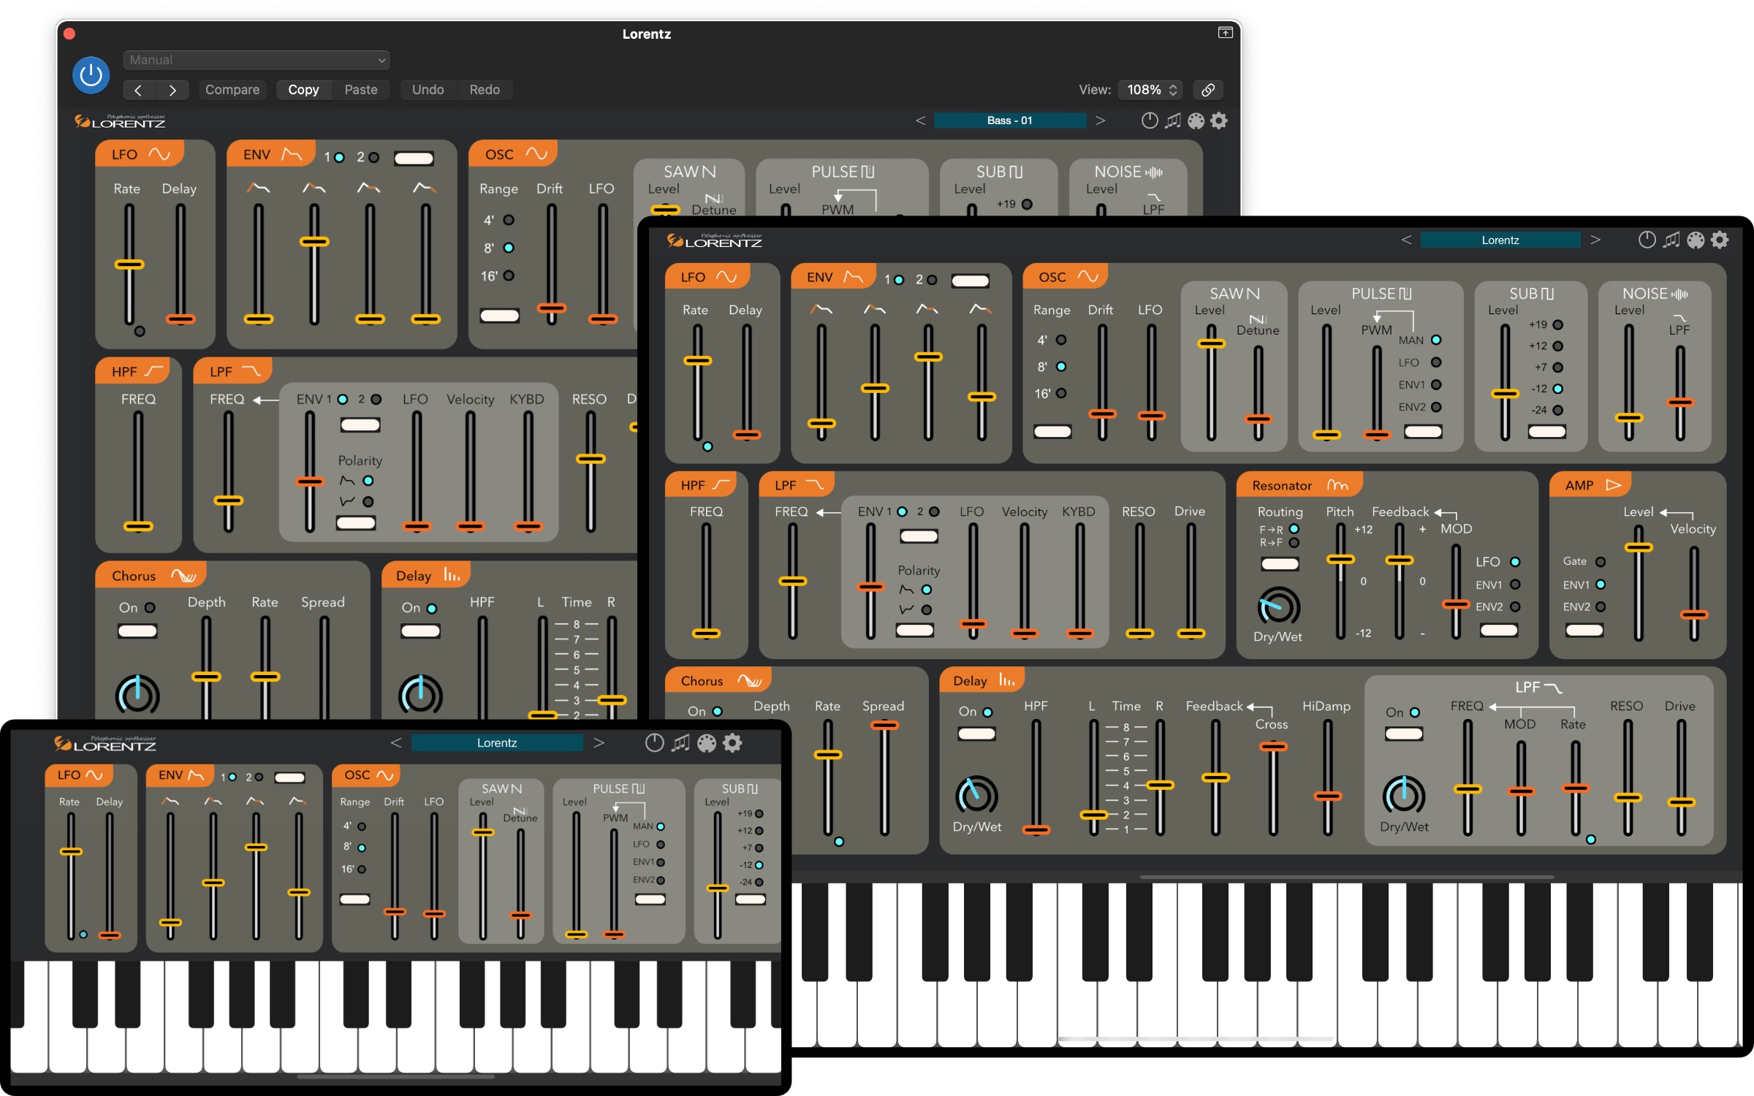The width and height of the screenshot is (1754, 1096).
Task: Click music note icon in small phone window
Action: pyautogui.click(x=680, y=743)
